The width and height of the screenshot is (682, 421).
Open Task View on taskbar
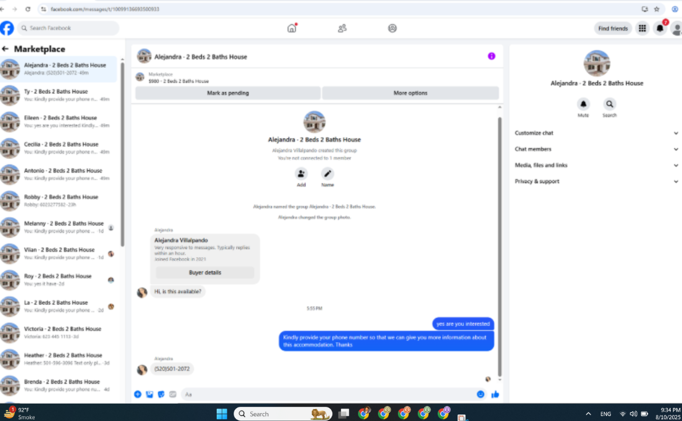(343, 414)
